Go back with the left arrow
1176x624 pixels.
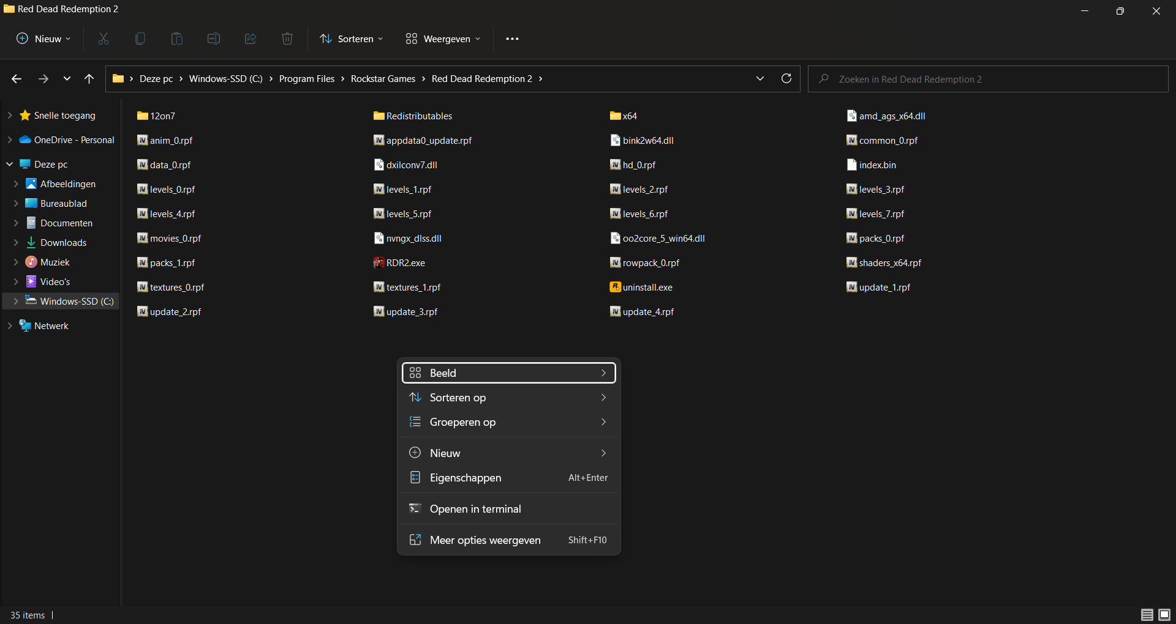click(x=17, y=79)
